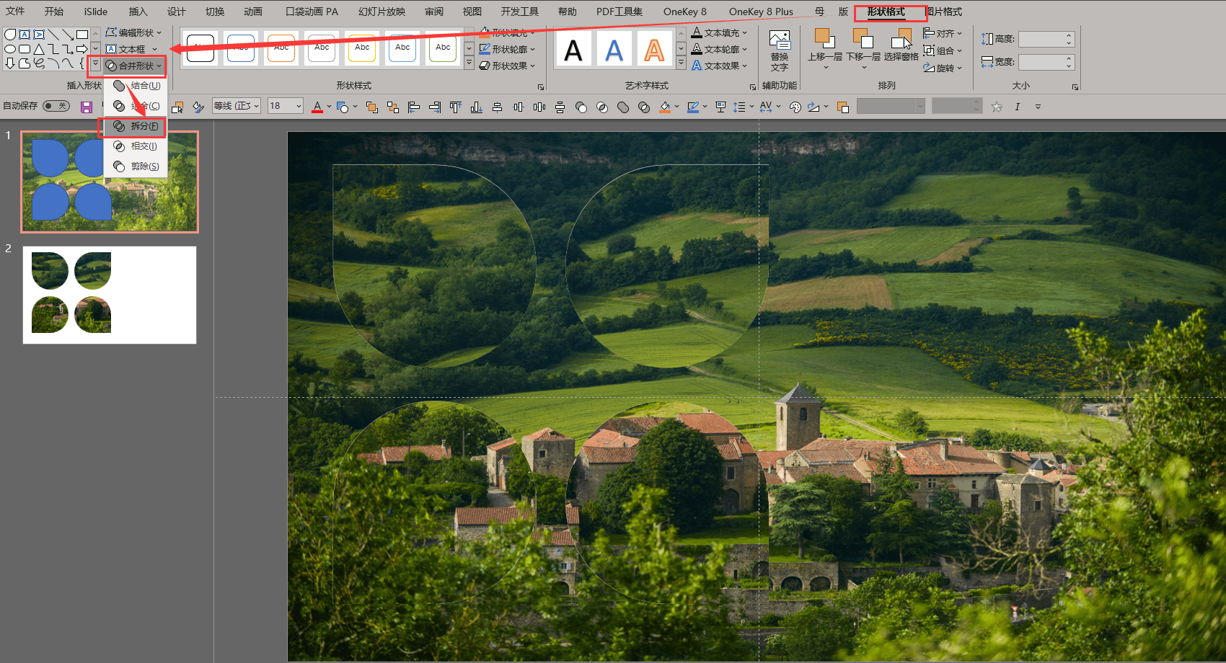The height and width of the screenshot is (663, 1226).
Task: Open the 对齐 align dropdown
Action: click(x=943, y=33)
